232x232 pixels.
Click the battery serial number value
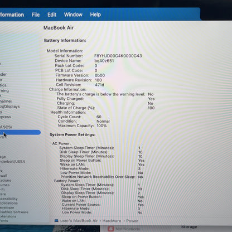[118, 56]
